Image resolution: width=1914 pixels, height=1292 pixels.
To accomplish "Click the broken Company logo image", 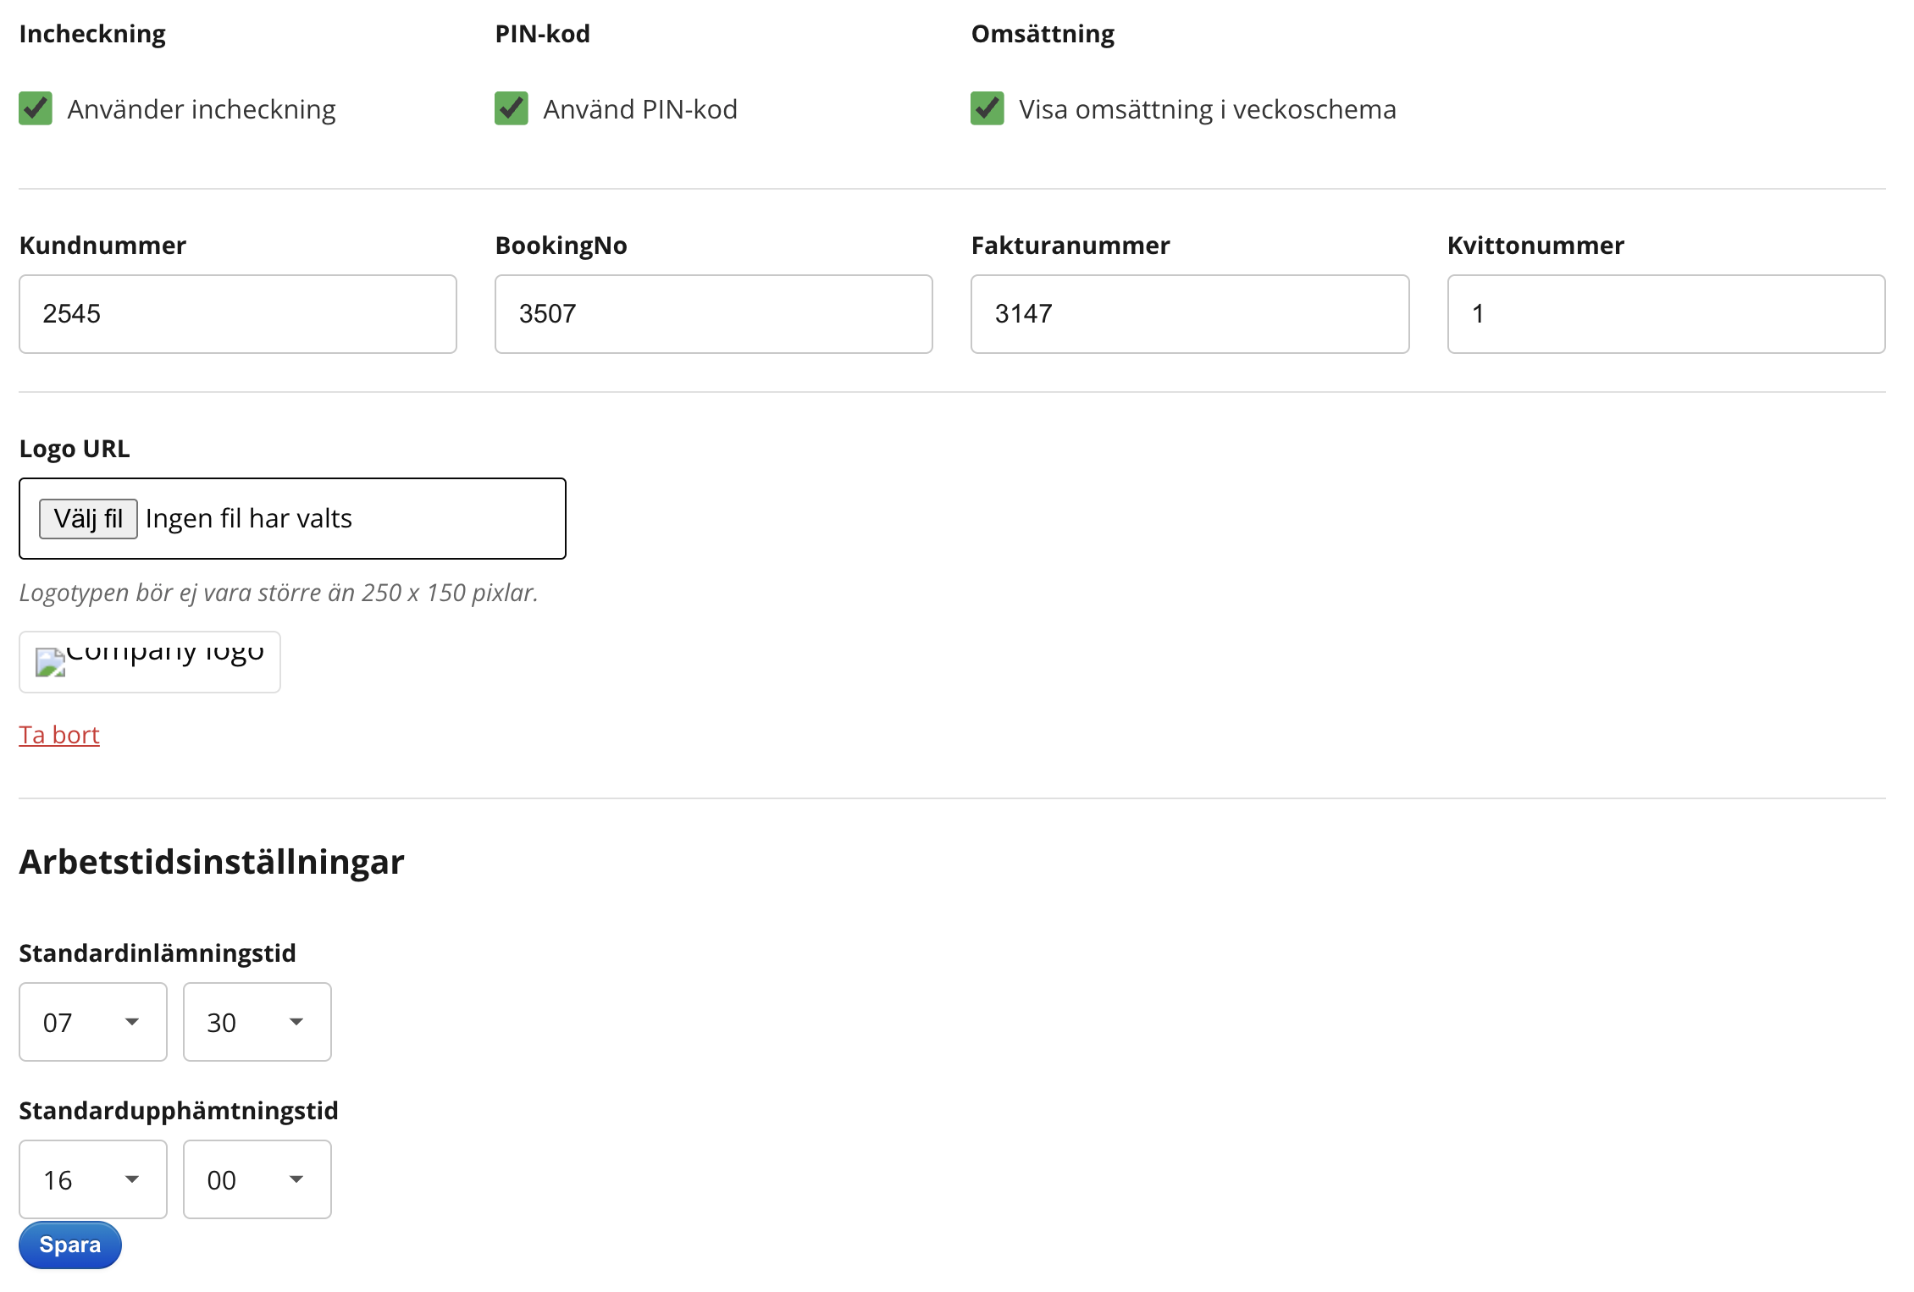I will pos(150,661).
